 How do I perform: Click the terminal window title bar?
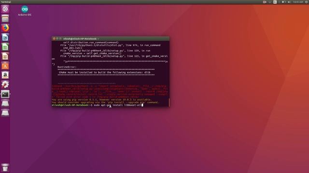[x=111, y=38]
